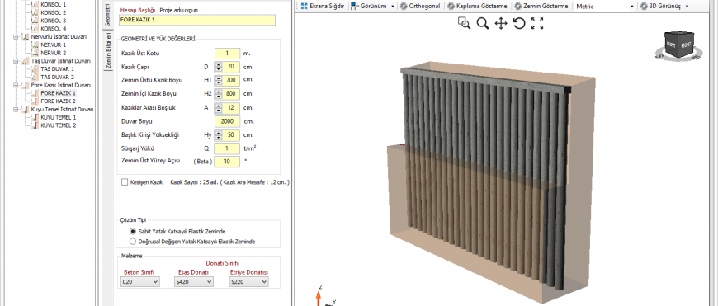
Task: Toggle Zemin Gösterme gear button
Action: pyautogui.click(x=541, y=7)
